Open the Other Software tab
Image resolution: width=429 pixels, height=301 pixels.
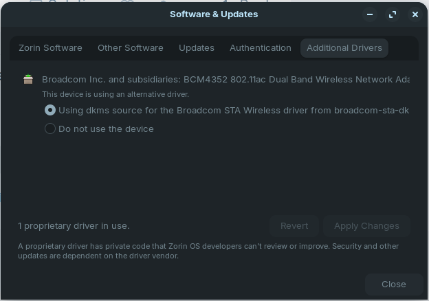[130, 48]
